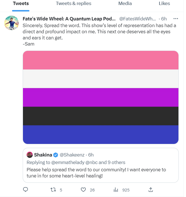Screen dimensions: 186x197
Task: Switch to the Tweets tab
Action: pos(21,4)
